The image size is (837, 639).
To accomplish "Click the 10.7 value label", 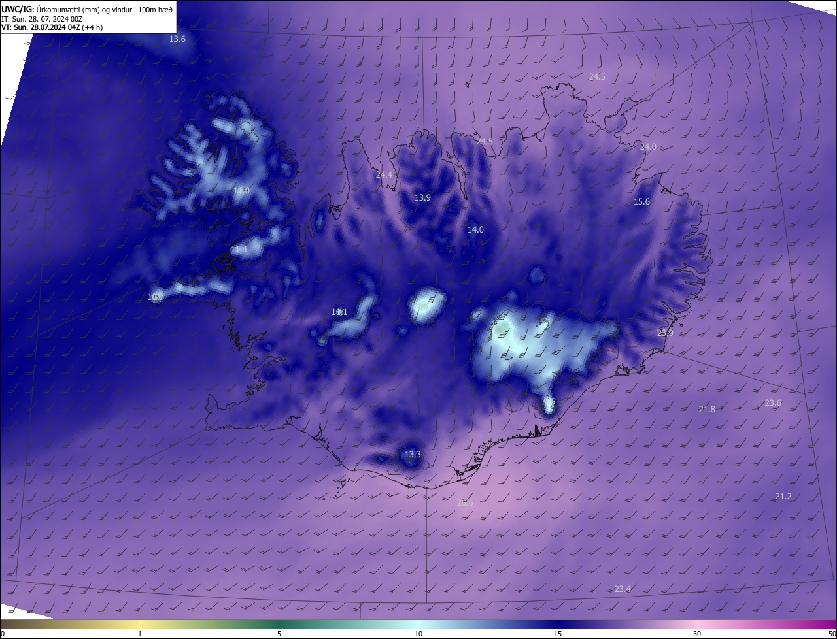I will point(155,297).
